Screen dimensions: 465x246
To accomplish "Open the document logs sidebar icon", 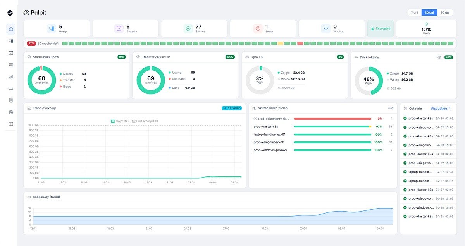I will point(11,100).
